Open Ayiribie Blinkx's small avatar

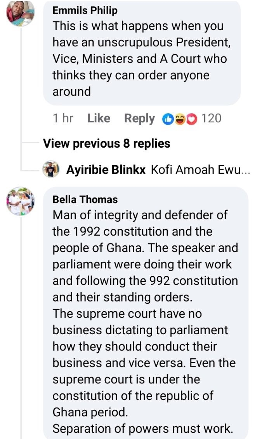pyautogui.click(x=51, y=170)
